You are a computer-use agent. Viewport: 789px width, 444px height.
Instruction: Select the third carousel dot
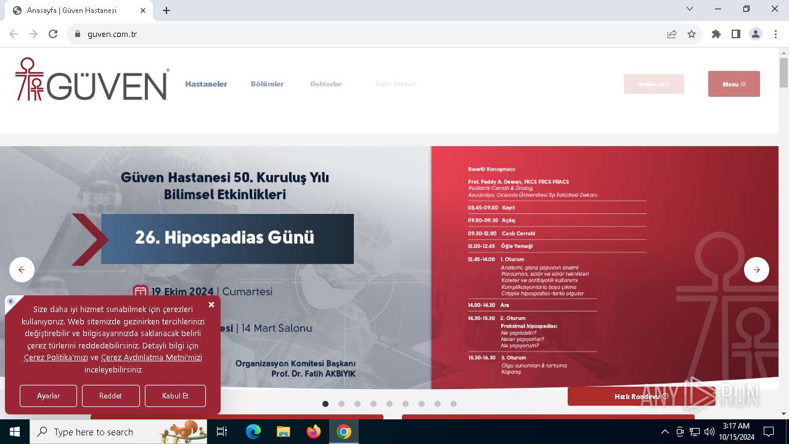pyautogui.click(x=358, y=404)
